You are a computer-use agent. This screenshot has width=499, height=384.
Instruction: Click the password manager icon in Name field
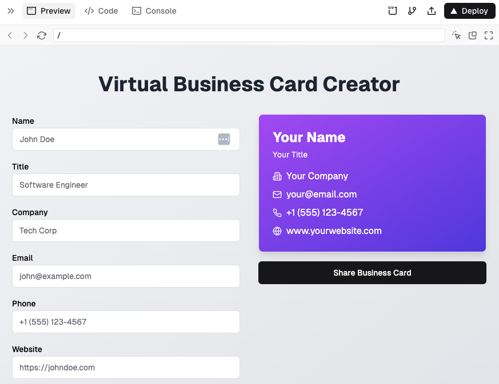(x=224, y=139)
